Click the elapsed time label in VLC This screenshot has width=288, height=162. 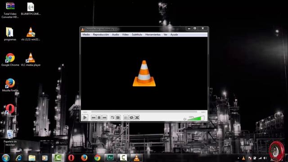pos(85,112)
